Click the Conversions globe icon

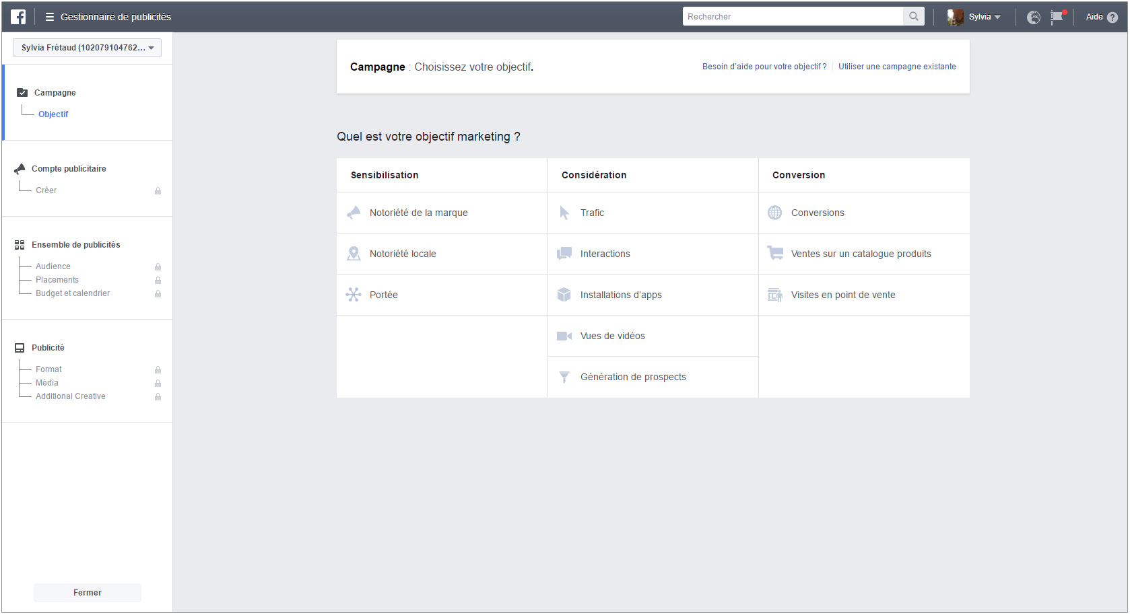775,213
